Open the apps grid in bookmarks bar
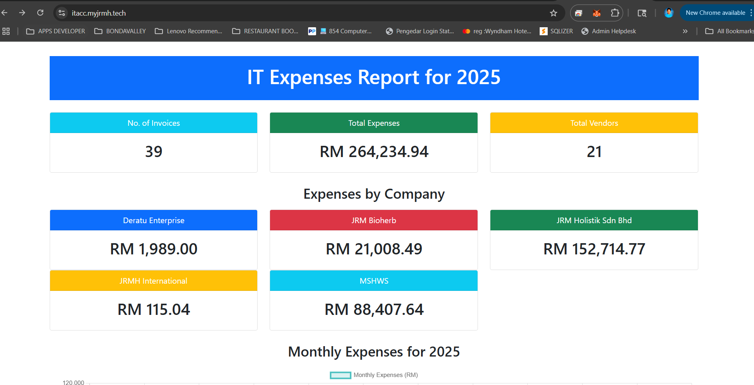 (6, 31)
